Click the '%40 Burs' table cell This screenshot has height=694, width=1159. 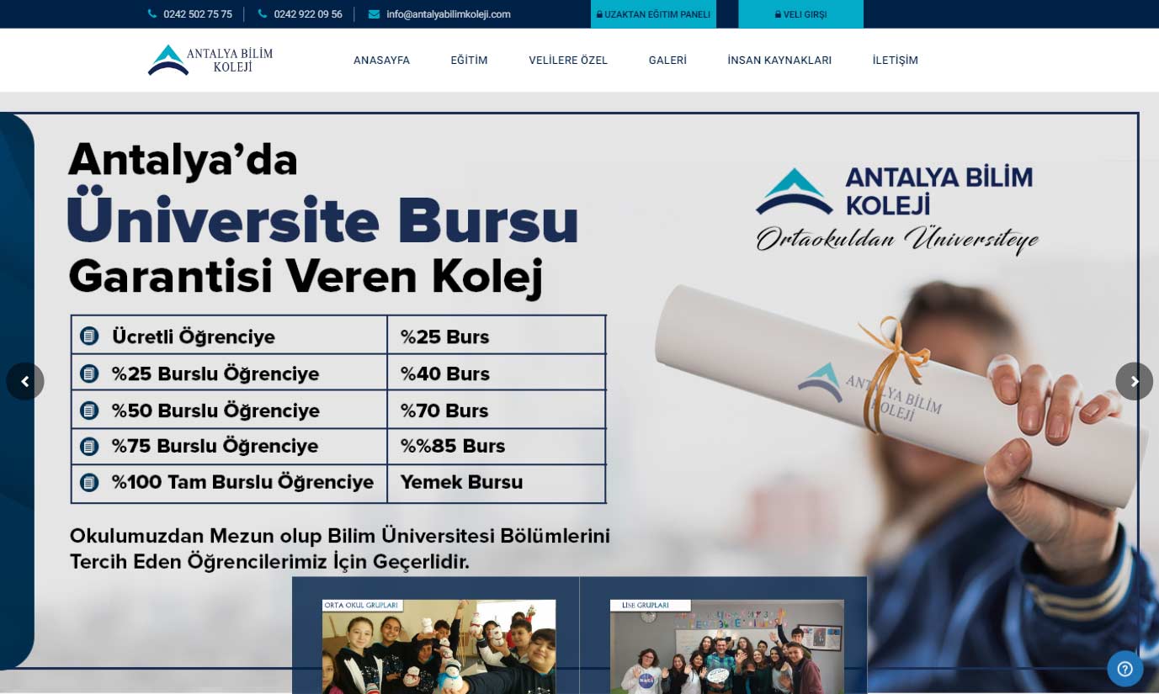pyautogui.click(x=497, y=373)
